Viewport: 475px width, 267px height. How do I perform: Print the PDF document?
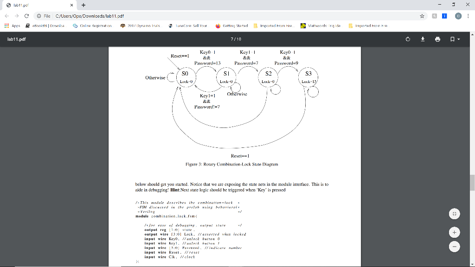[x=437, y=39]
